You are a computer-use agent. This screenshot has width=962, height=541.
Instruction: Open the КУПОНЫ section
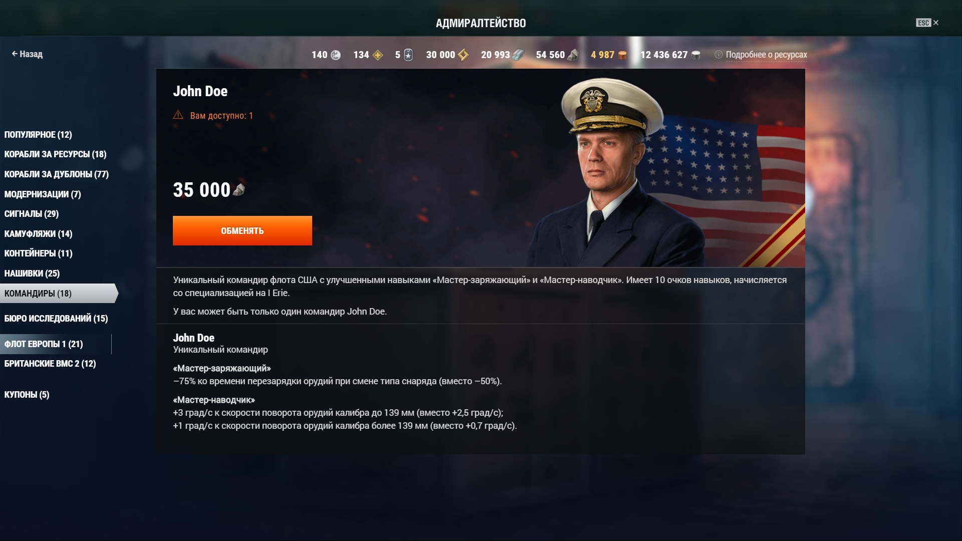click(x=27, y=395)
